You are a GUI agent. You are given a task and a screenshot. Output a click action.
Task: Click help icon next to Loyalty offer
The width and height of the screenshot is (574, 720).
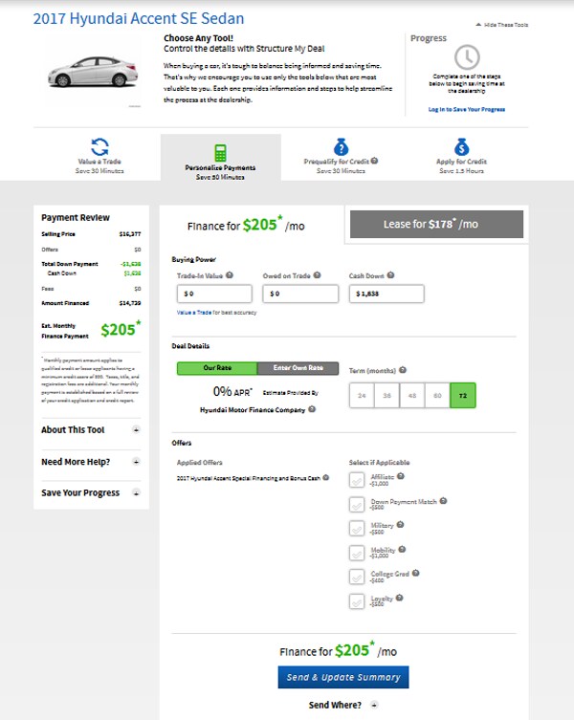tap(399, 598)
